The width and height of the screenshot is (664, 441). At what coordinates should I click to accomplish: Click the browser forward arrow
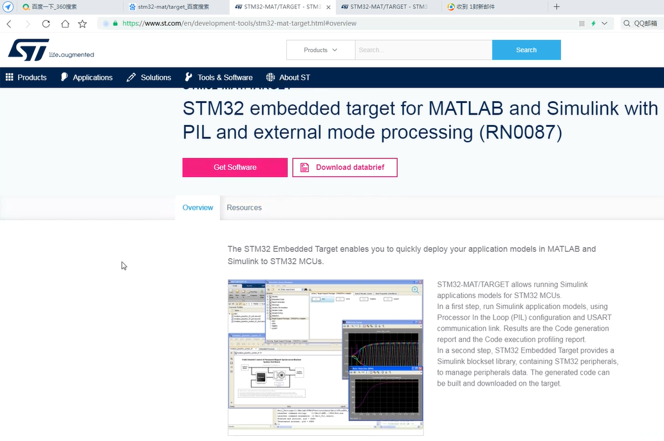point(28,24)
